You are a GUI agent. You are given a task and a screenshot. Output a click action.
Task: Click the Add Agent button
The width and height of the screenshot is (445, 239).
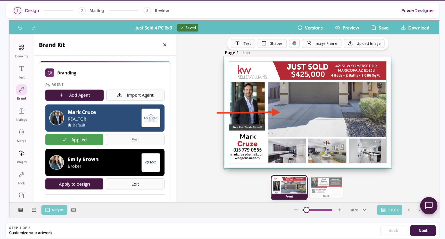74,95
